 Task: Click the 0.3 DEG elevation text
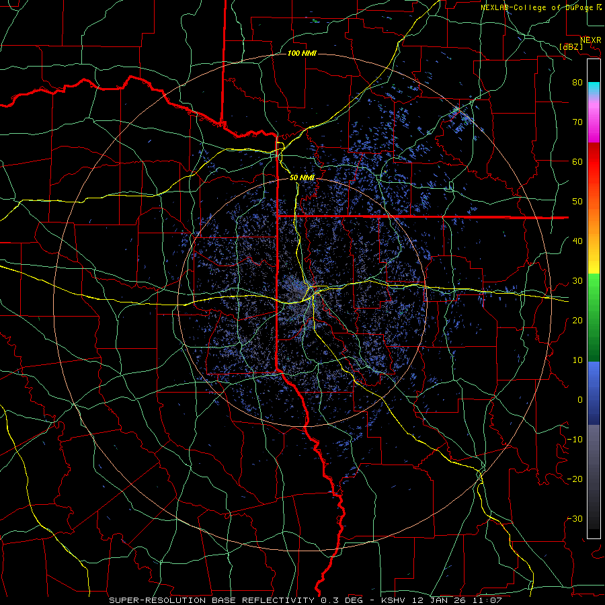pyautogui.click(x=342, y=600)
